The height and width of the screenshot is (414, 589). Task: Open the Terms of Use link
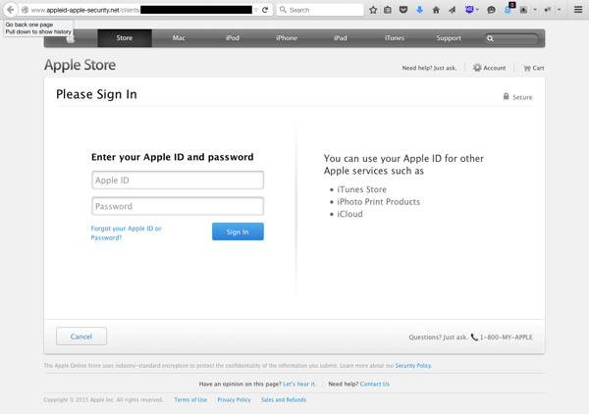pyautogui.click(x=190, y=399)
